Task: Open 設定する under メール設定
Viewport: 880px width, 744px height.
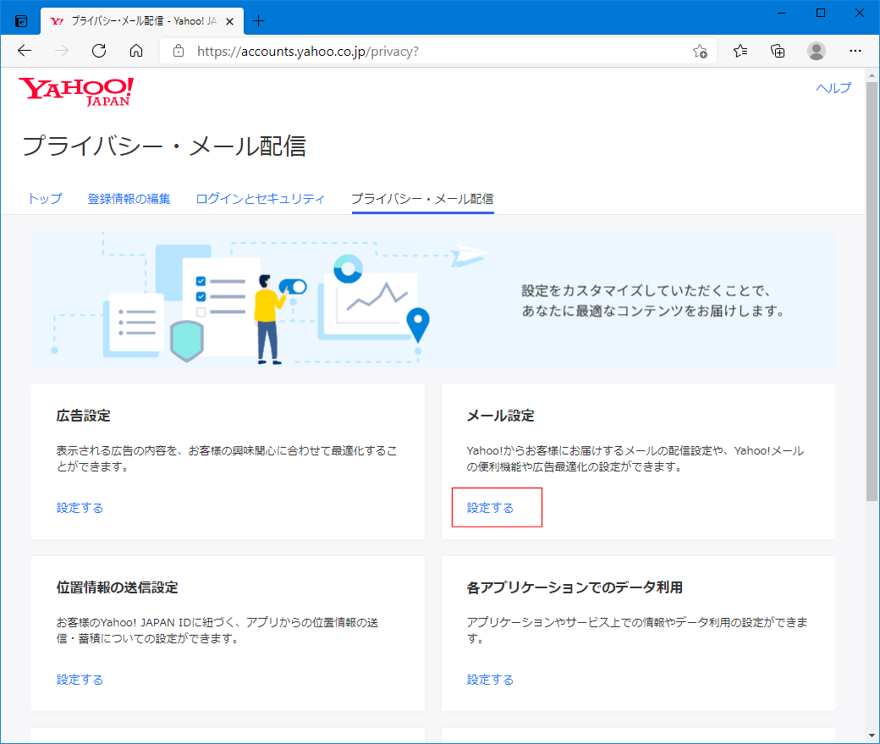Action: pos(491,508)
